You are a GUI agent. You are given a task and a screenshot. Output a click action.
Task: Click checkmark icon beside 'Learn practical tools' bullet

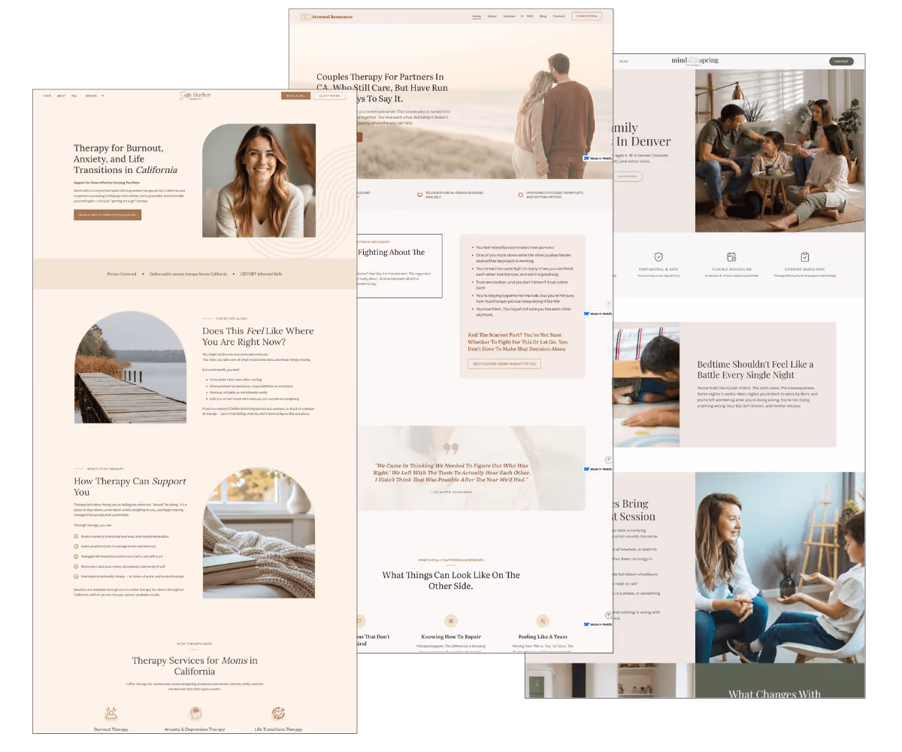tap(76, 546)
